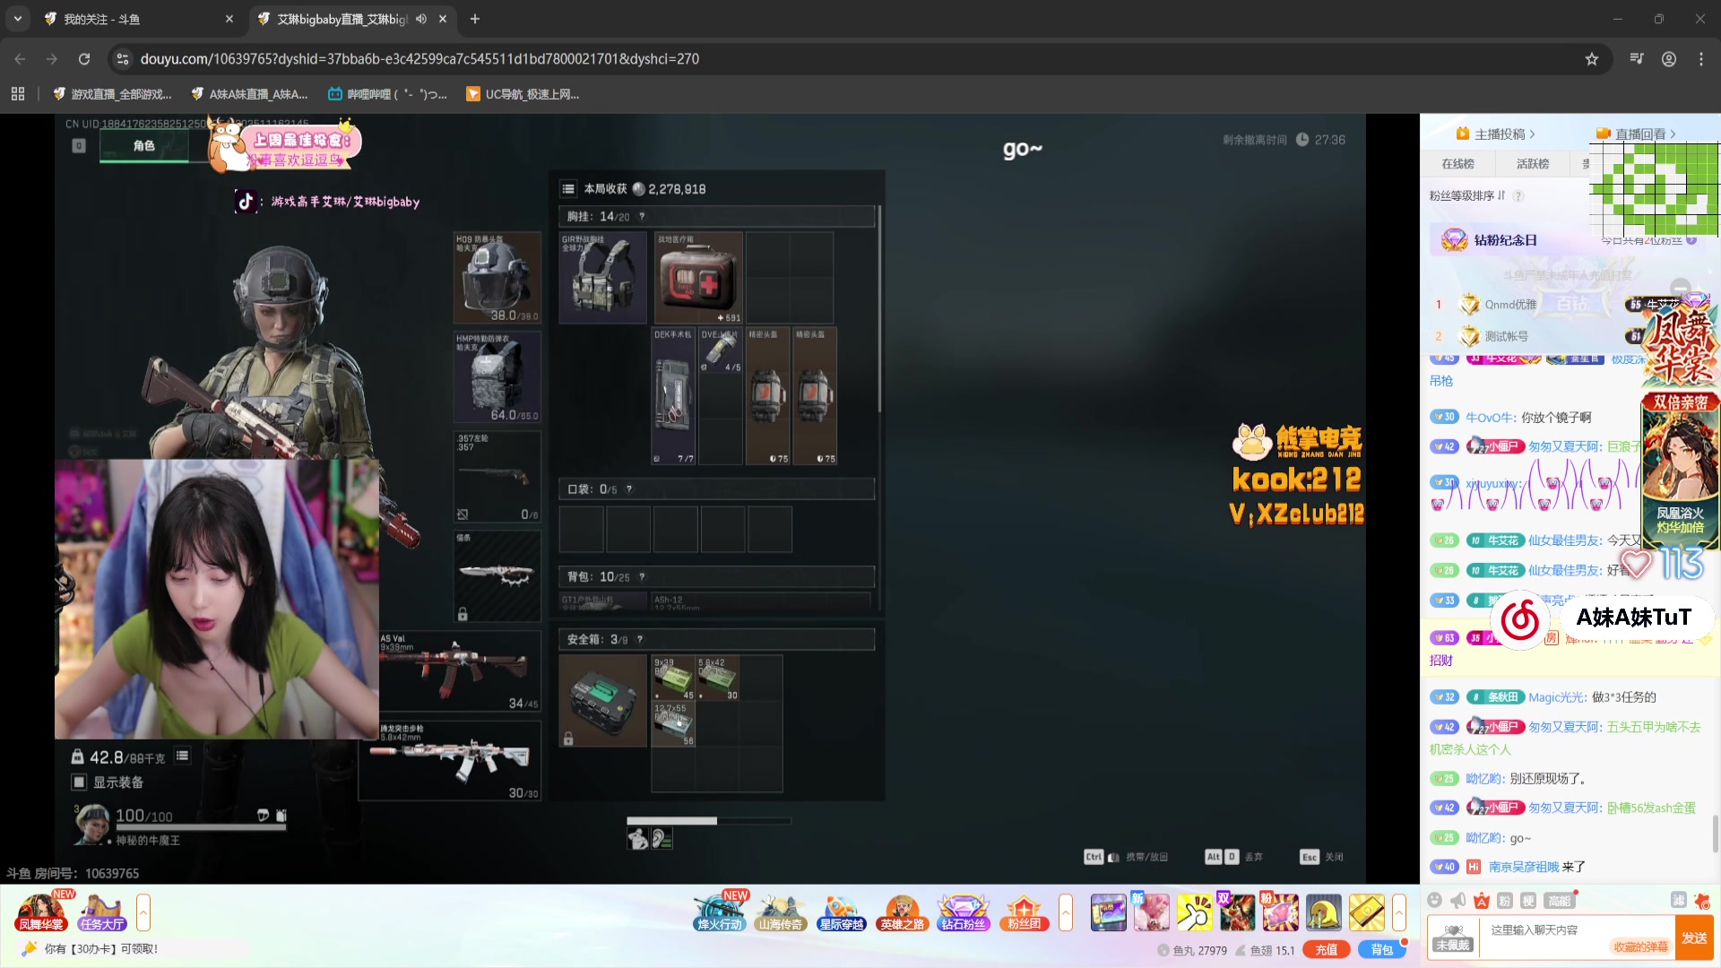This screenshot has width=1721, height=968.
Task: Expand the left activity panel arrow
Action: (x=143, y=912)
